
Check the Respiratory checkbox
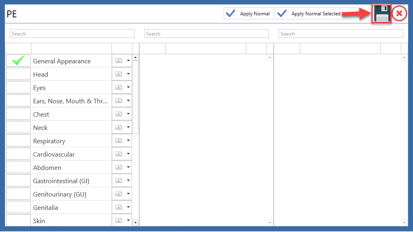click(18, 140)
